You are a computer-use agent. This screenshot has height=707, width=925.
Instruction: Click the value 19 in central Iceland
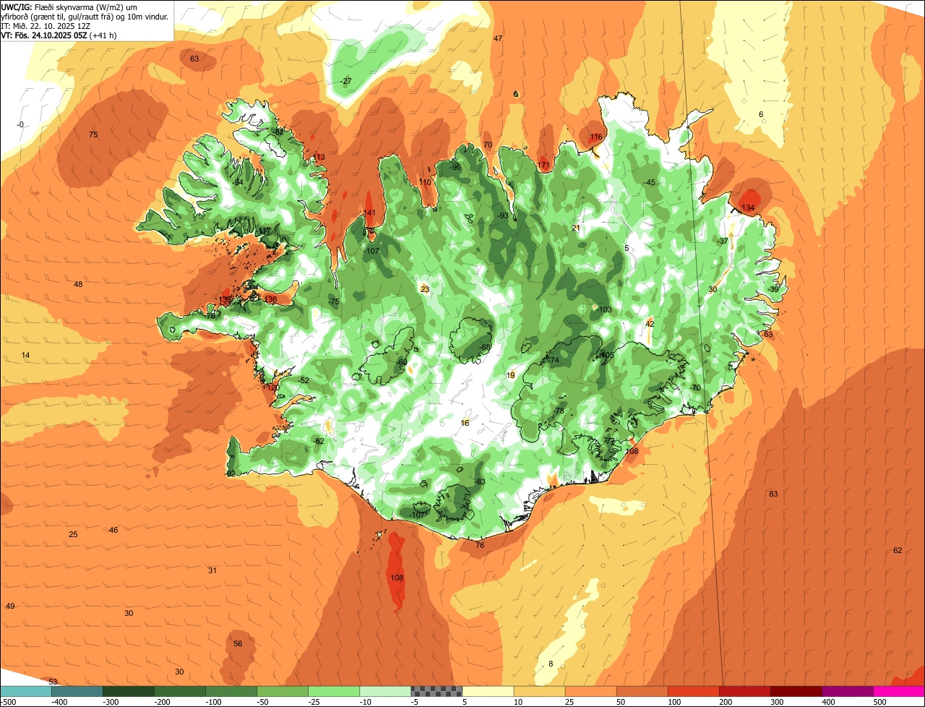(511, 376)
